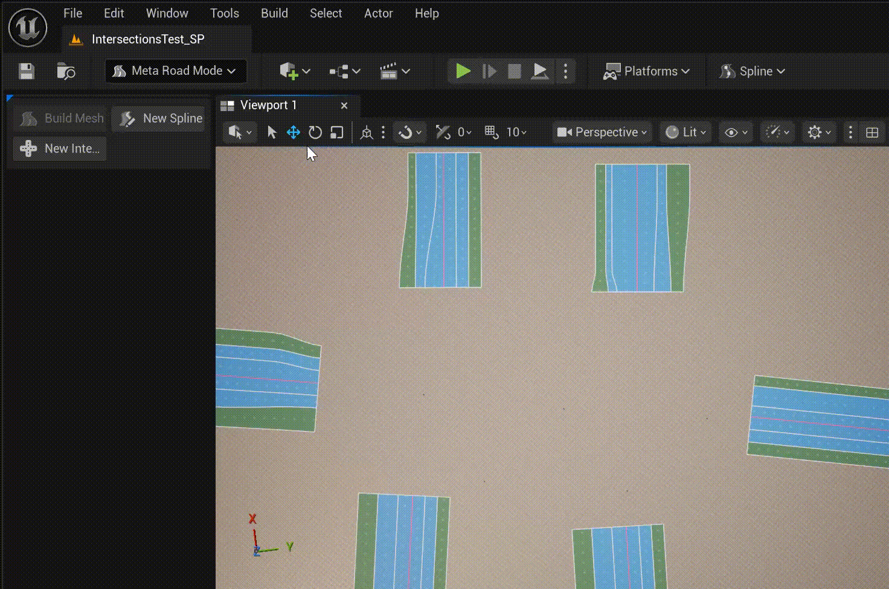The height and width of the screenshot is (589, 889).
Task: Open the Actor menu
Action: coord(378,13)
